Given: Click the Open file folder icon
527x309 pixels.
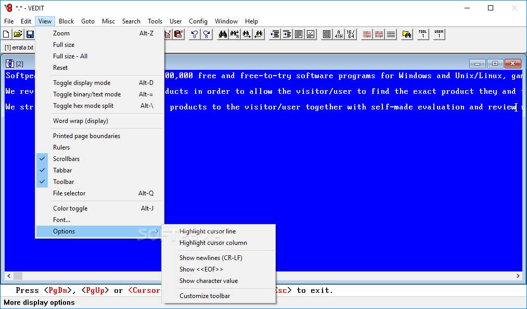Looking at the screenshot, I should point(18,34).
